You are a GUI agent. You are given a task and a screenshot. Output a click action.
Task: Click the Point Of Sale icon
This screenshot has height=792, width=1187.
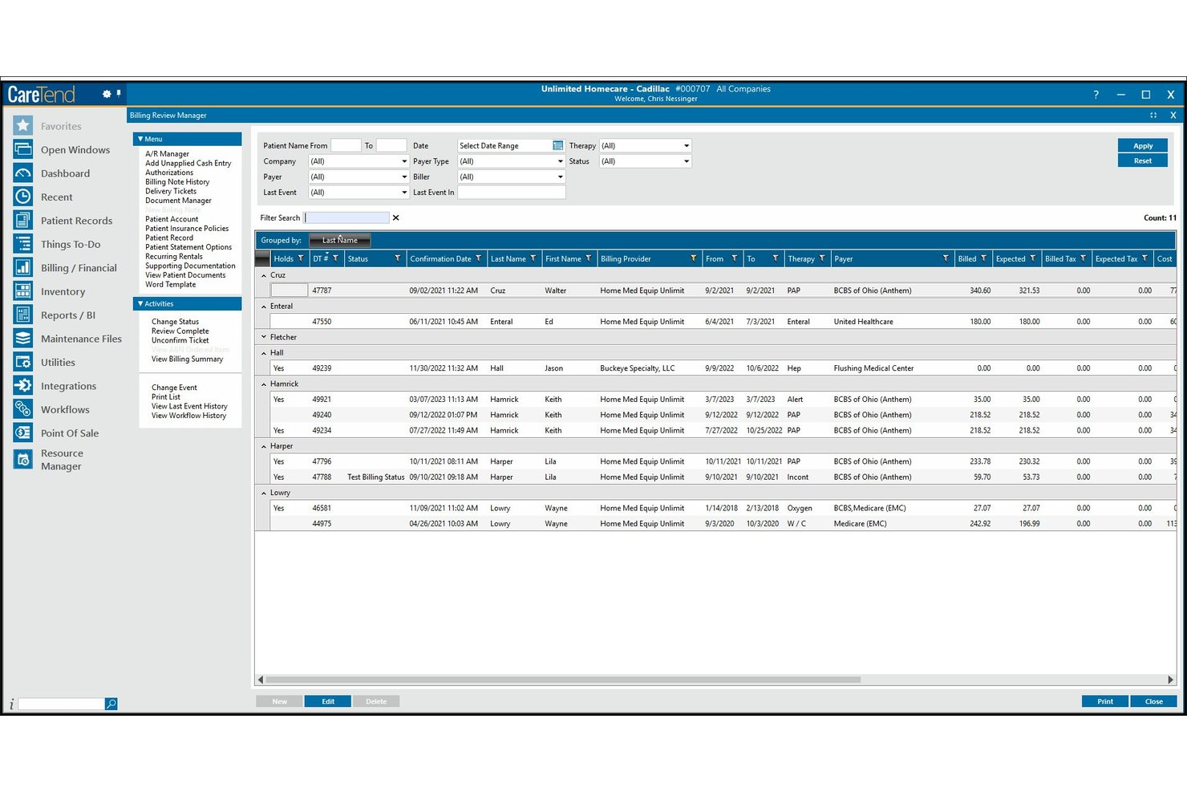point(23,433)
